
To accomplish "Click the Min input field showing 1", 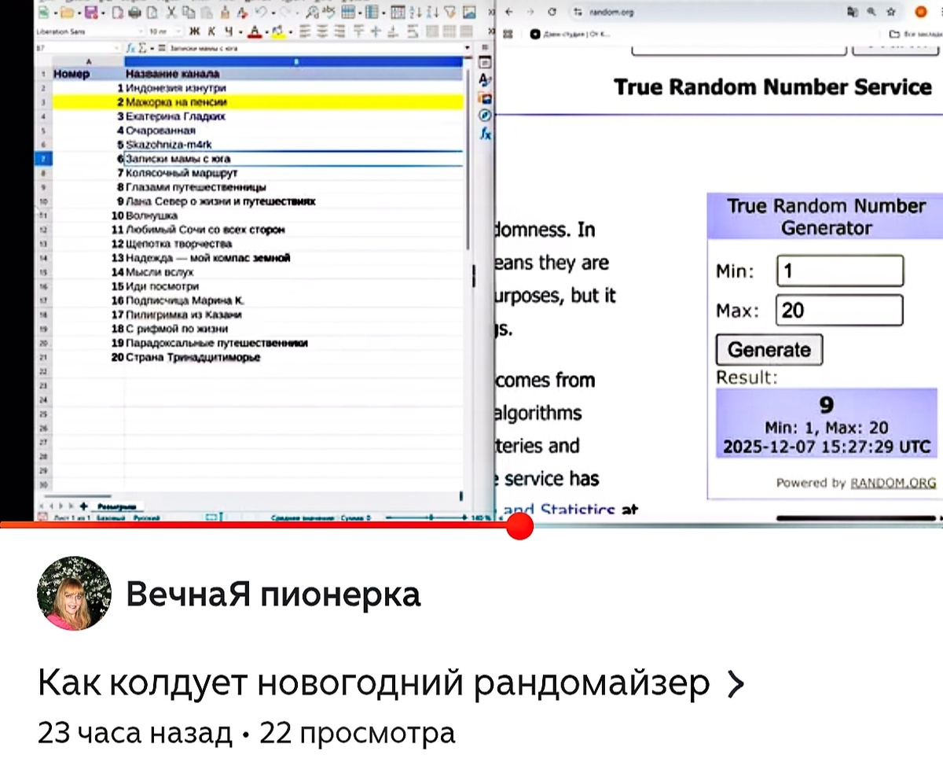I will click(840, 271).
